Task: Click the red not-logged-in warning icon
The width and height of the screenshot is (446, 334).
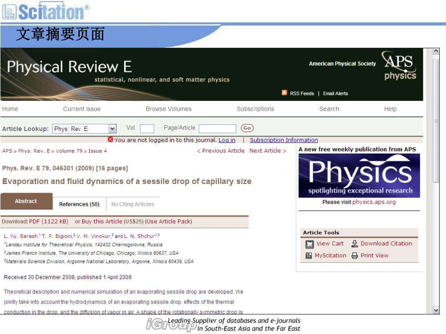Action: point(110,140)
